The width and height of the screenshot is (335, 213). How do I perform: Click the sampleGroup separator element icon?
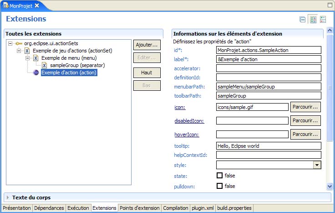(45, 65)
